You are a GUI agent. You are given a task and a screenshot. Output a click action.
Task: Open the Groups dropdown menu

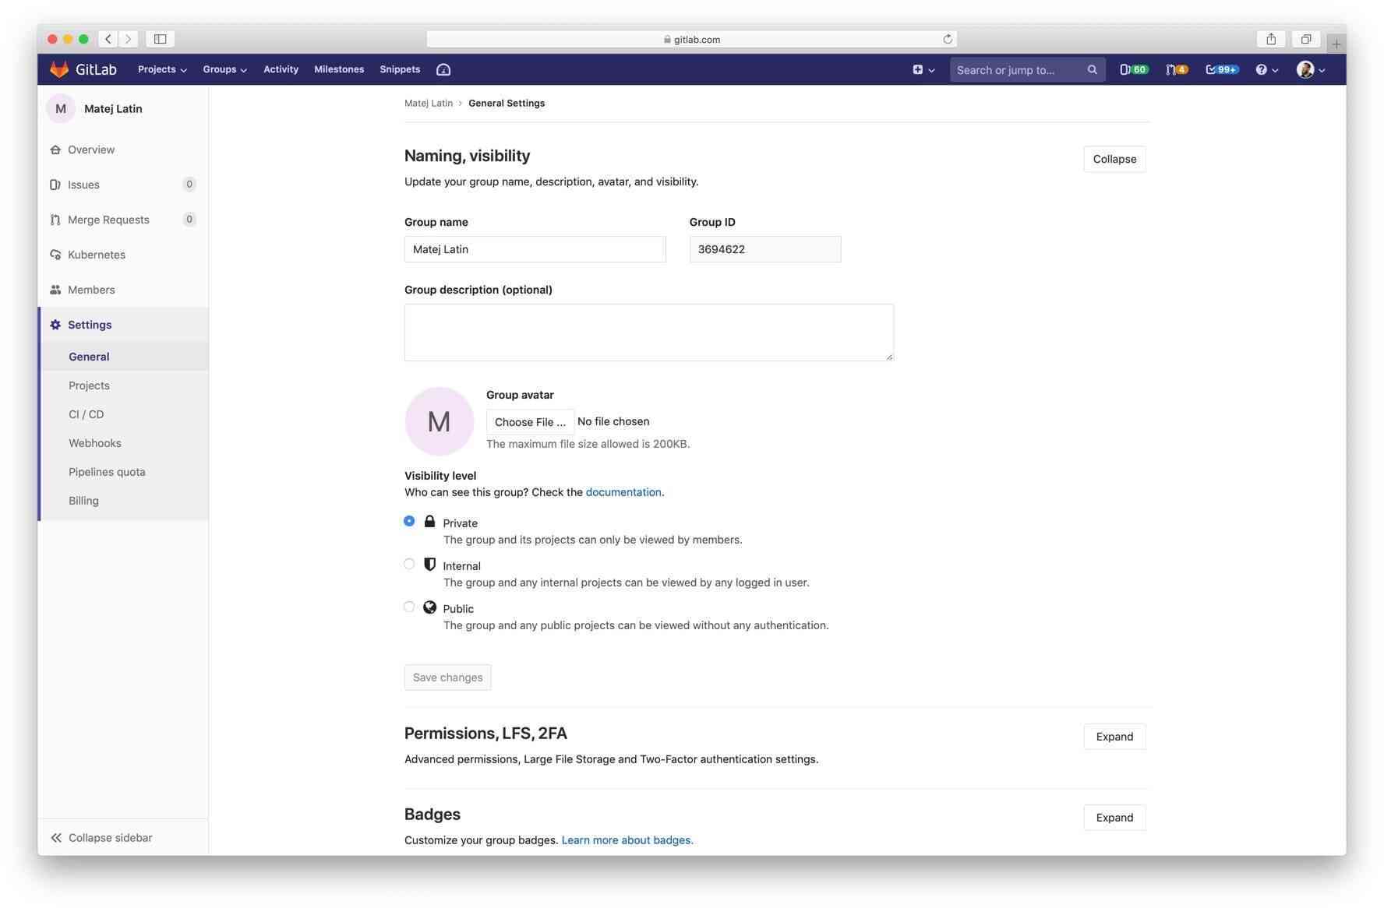click(x=224, y=69)
